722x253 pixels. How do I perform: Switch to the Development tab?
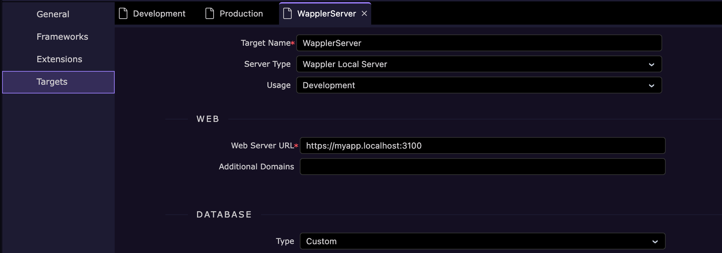point(159,14)
